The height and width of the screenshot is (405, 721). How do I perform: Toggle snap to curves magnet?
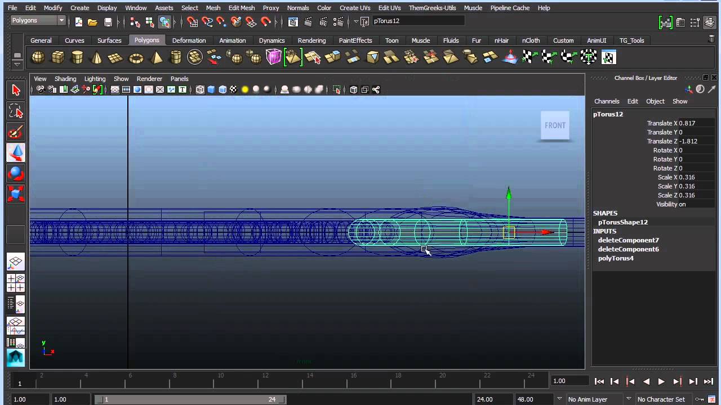(207, 22)
